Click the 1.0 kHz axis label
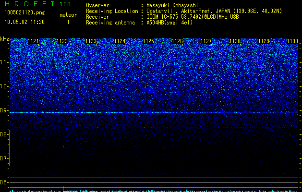 [3, 86]
